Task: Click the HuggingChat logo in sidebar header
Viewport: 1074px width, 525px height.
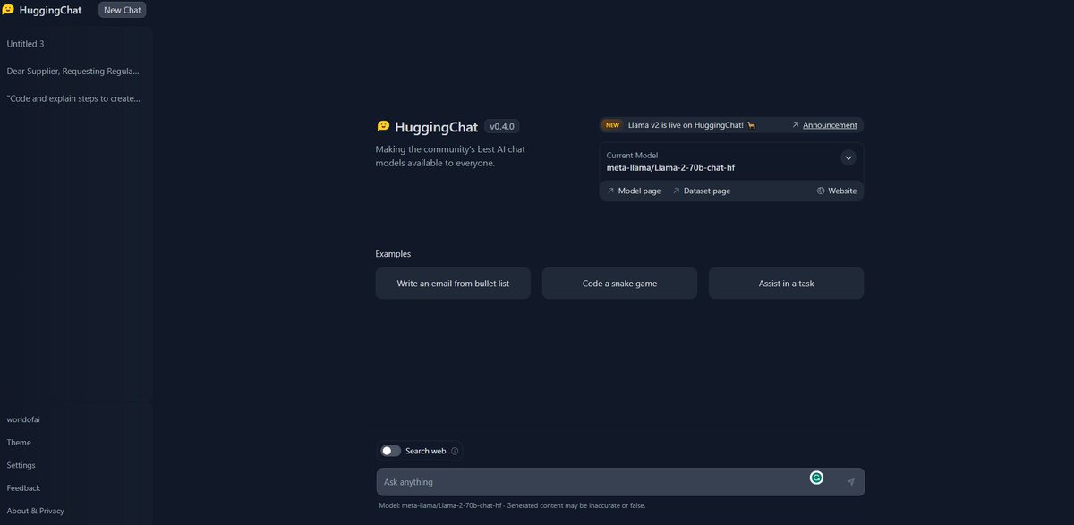Action: [x=8, y=10]
